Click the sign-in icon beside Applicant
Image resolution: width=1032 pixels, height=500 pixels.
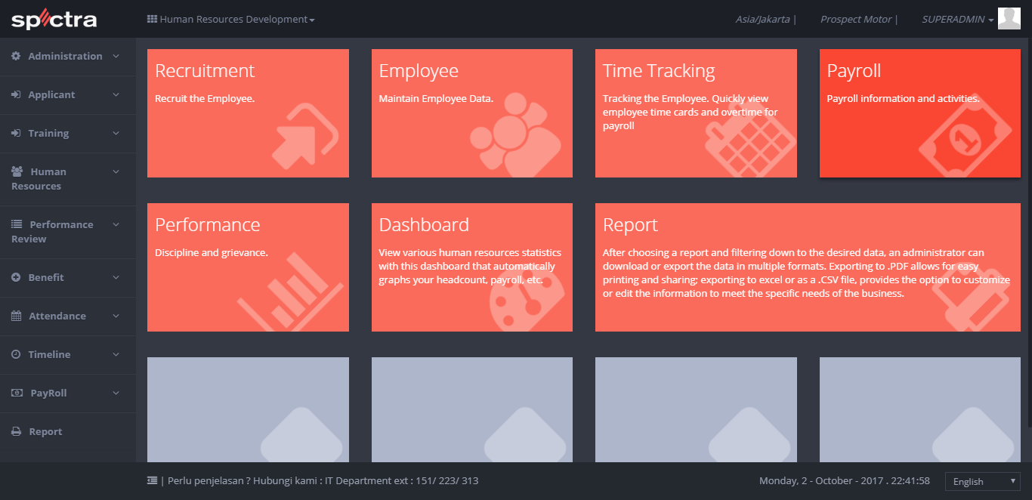[x=16, y=94]
